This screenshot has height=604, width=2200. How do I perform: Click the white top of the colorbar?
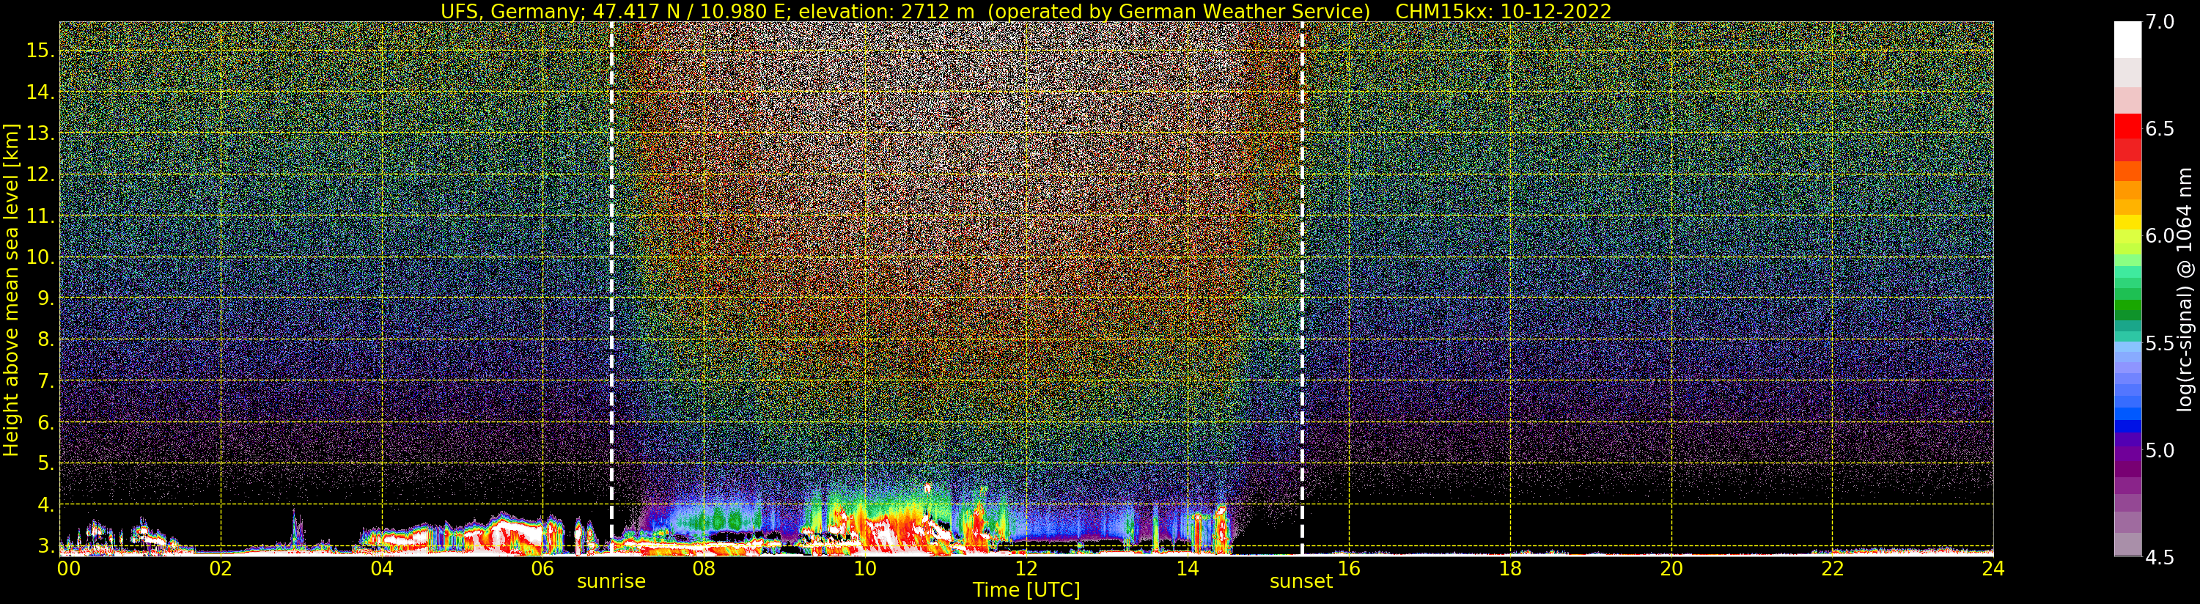(2127, 38)
